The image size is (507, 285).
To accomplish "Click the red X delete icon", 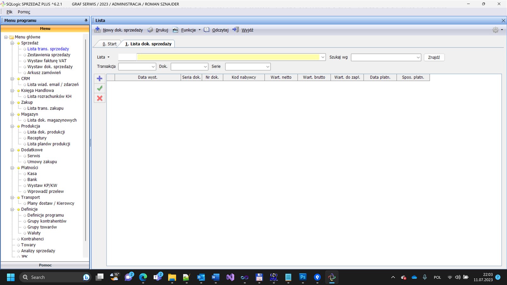I will (x=99, y=98).
